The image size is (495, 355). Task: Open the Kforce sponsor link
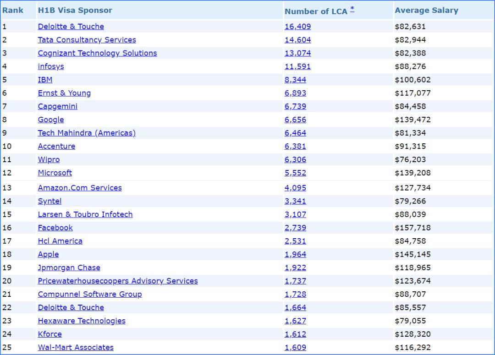pyautogui.click(x=50, y=334)
